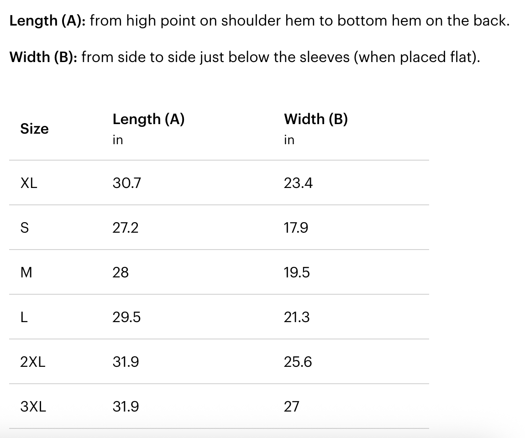Select the 2XL size row label
Image resolution: width=525 pixels, height=438 pixels.
tap(33, 362)
